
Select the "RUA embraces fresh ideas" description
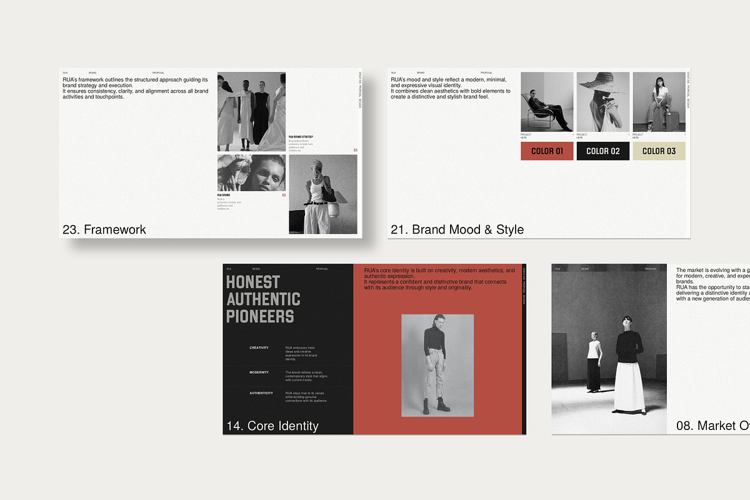pyautogui.click(x=301, y=353)
